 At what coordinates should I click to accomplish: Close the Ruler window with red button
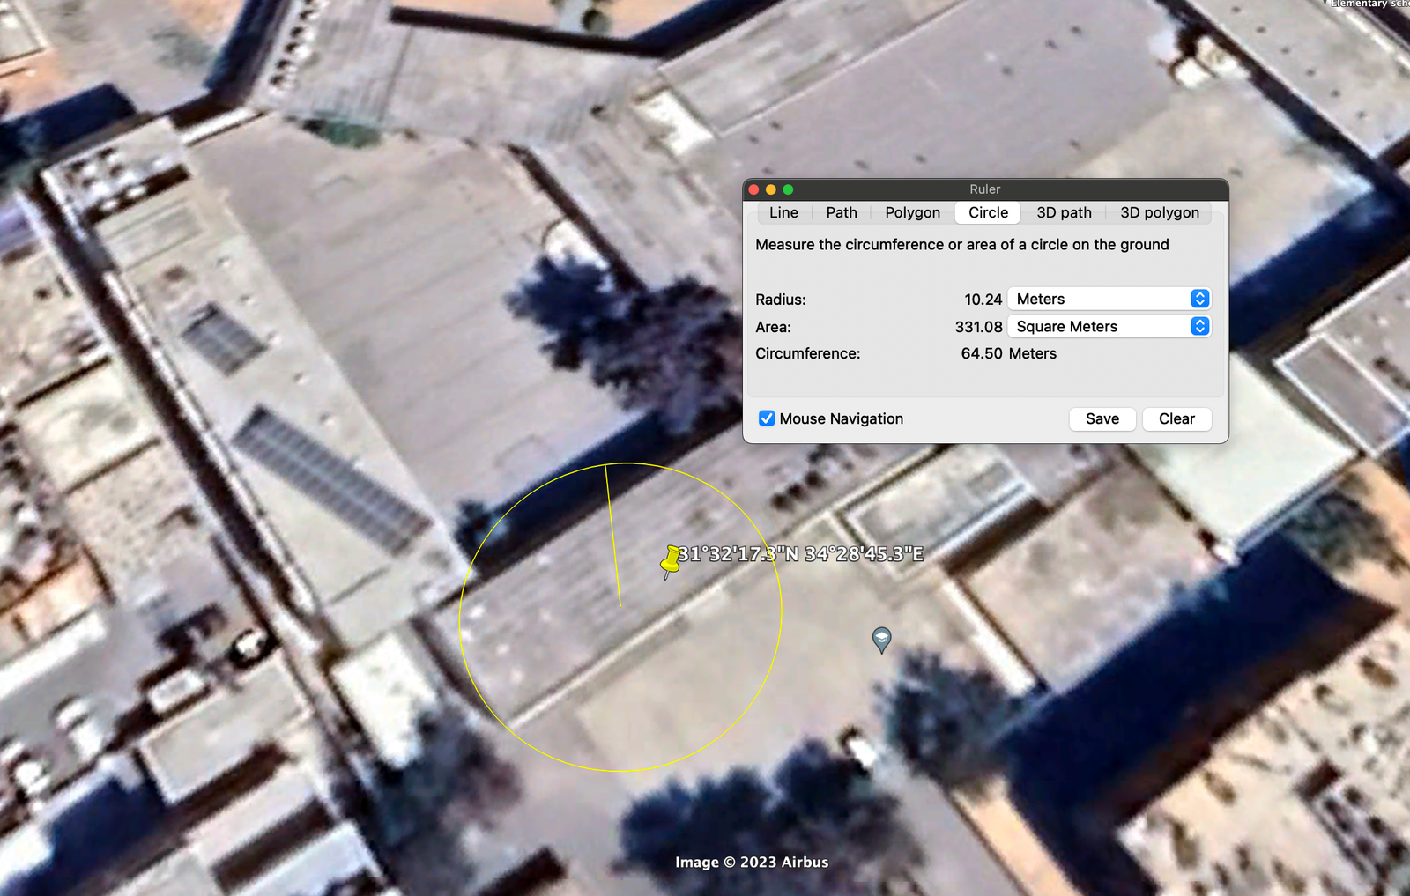pyautogui.click(x=753, y=189)
